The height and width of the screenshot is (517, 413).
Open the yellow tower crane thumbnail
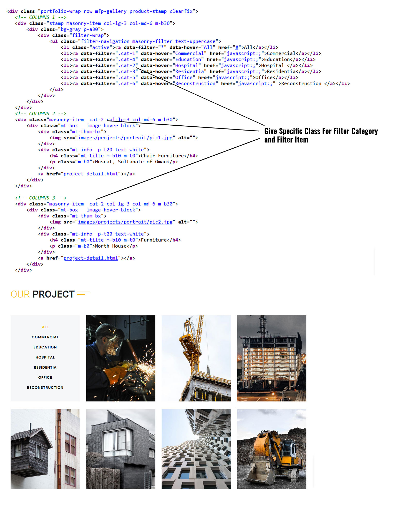(196, 358)
